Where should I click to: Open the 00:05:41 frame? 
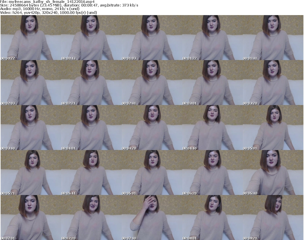point(91,173)
